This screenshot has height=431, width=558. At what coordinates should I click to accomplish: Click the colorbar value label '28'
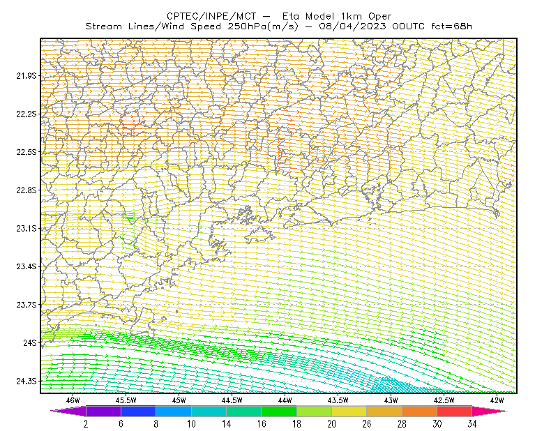click(402, 424)
